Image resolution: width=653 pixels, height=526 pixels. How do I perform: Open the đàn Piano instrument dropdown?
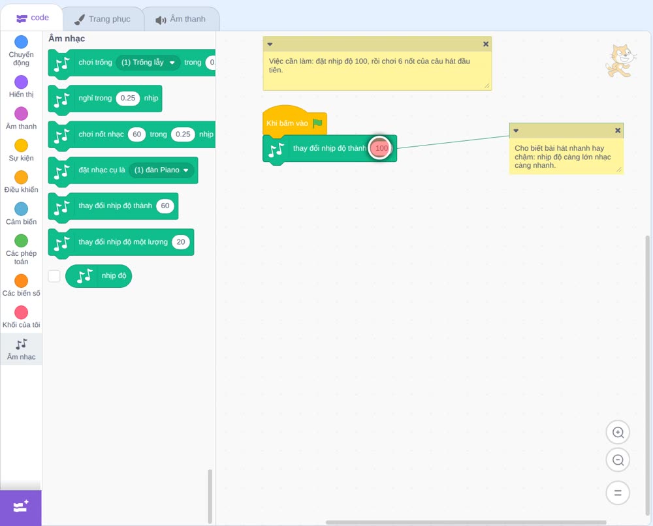click(x=161, y=170)
